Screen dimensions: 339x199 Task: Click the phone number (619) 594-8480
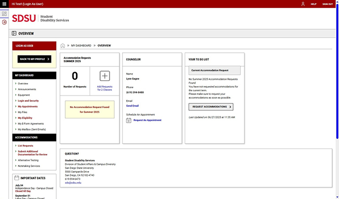[x=135, y=92]
